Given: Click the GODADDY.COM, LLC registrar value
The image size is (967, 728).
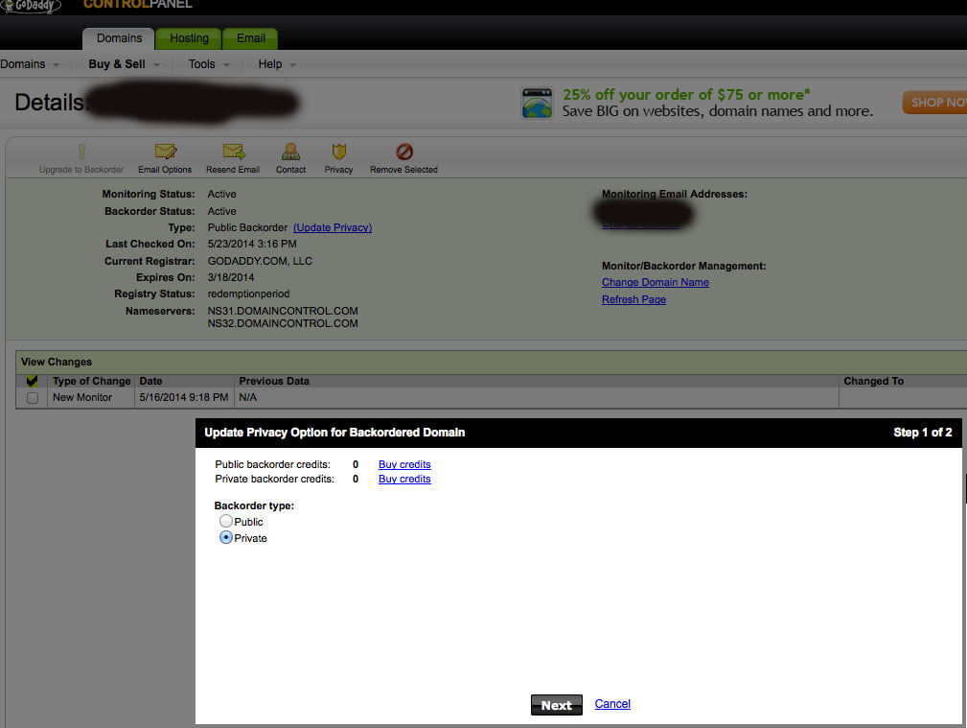Looking at the screenshot, I should pyautogui.click(x=260, y=261).
